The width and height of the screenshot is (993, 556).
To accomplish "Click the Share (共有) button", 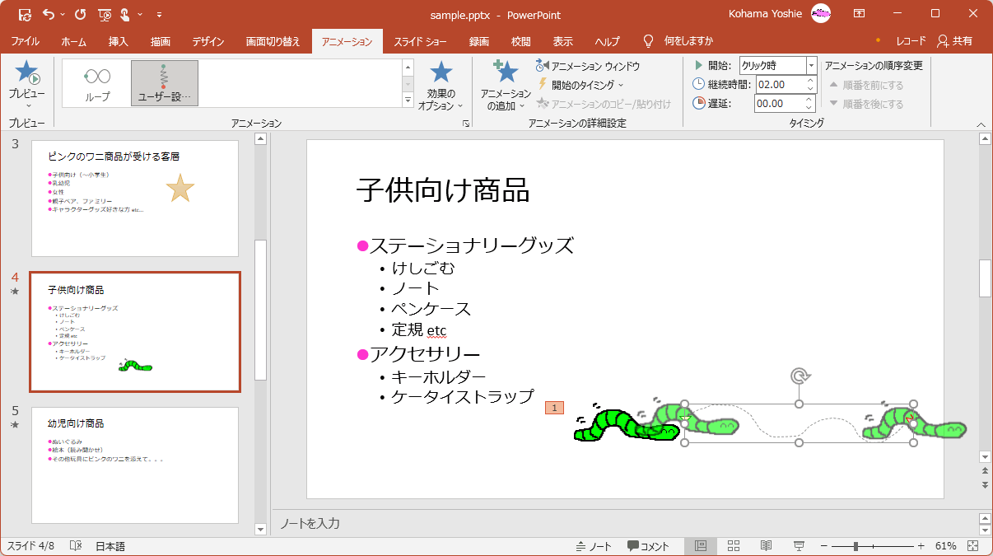I will pos(955,41).
